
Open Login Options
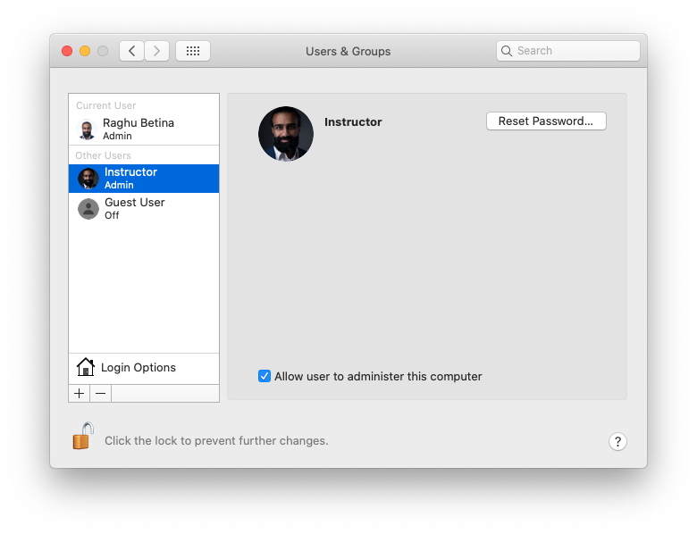click(144, 368)
